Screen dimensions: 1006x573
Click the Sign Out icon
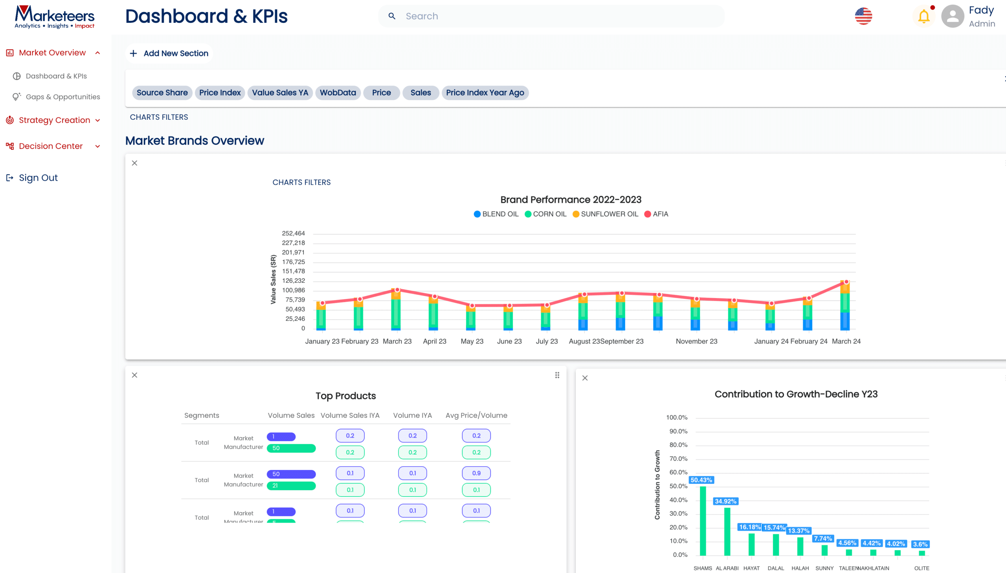10,178
